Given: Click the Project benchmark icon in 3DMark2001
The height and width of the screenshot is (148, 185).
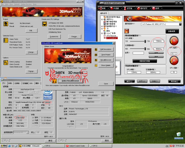Looking at the screenshot, I should (6, 24).
